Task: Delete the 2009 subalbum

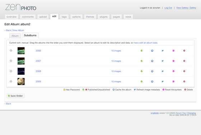Action: [184, 82]
